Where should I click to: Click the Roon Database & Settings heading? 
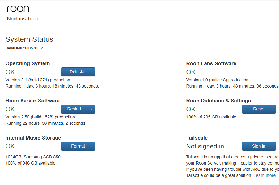click(218, 101)
